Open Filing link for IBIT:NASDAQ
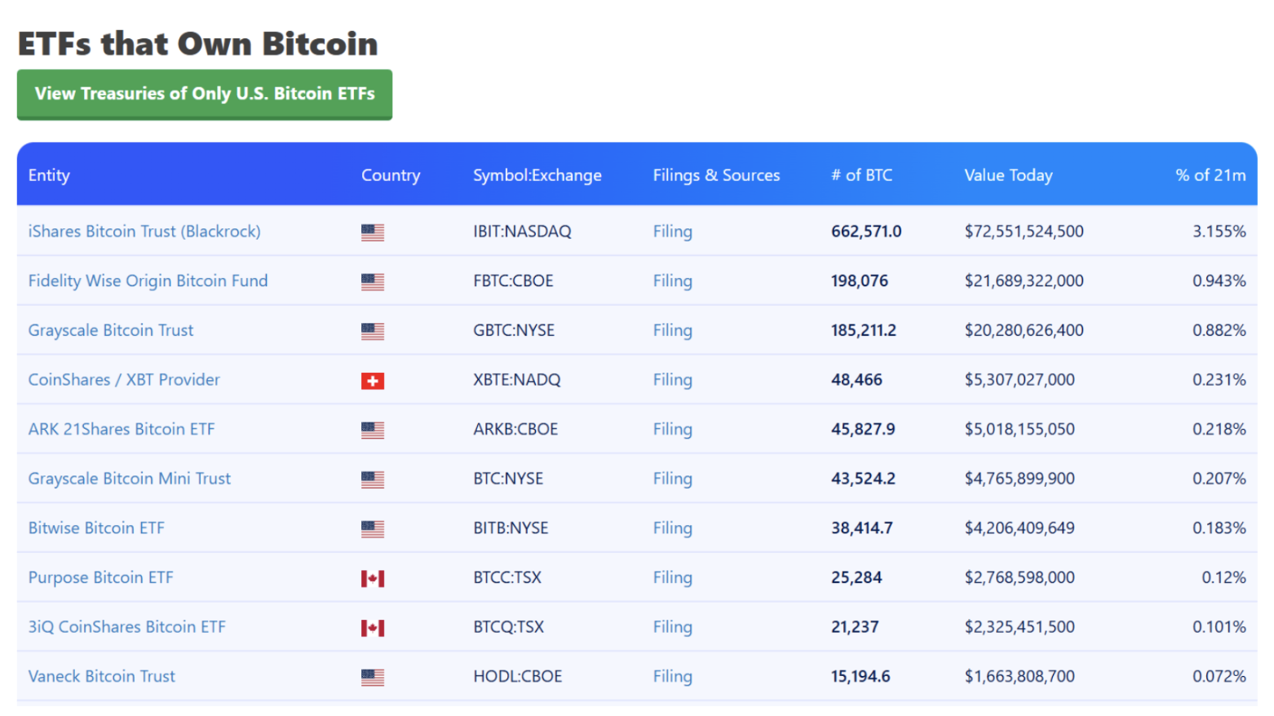This screenshot has height=716, width=1274. (x=673, y=232)
